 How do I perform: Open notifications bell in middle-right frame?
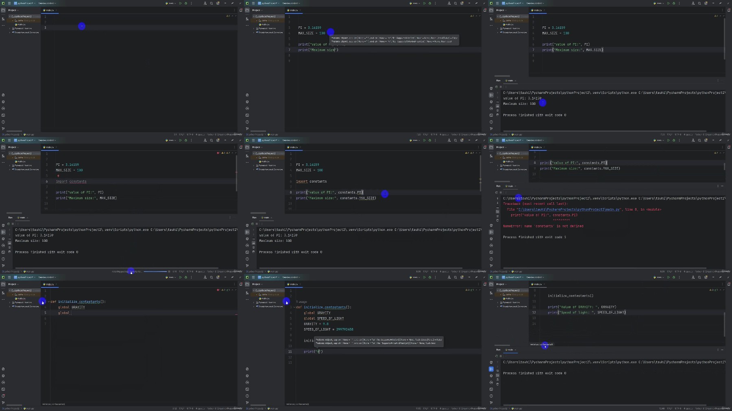[729, 147]
